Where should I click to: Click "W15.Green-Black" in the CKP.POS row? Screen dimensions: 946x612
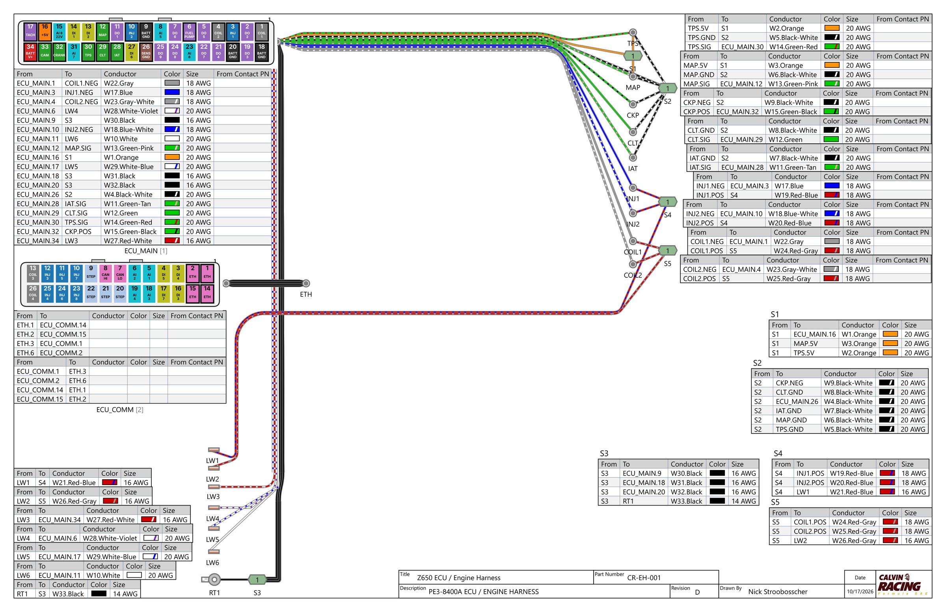tap(790, 112)
